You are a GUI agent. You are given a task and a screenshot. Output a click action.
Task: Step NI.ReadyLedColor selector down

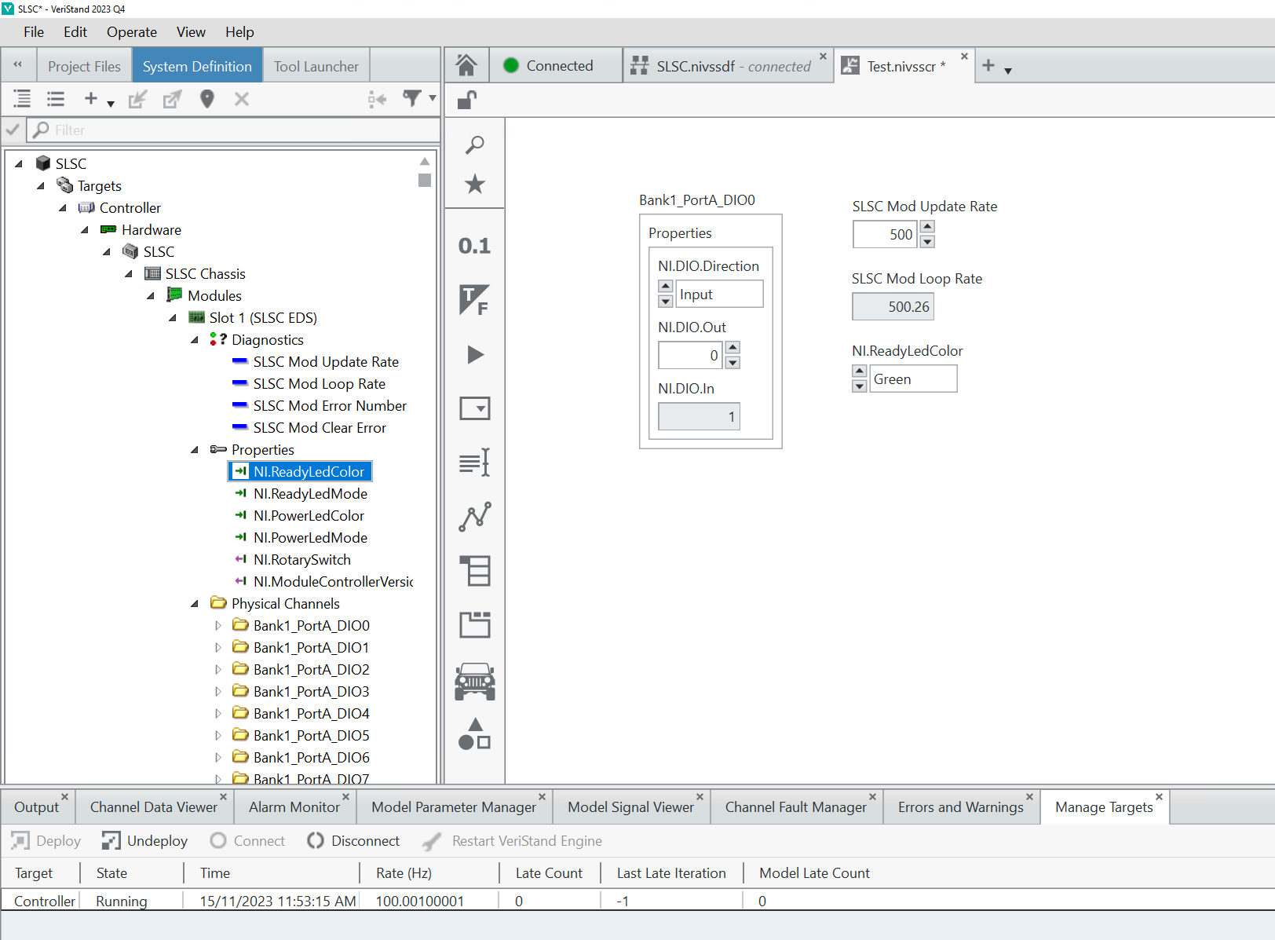[x=860, y=386]
